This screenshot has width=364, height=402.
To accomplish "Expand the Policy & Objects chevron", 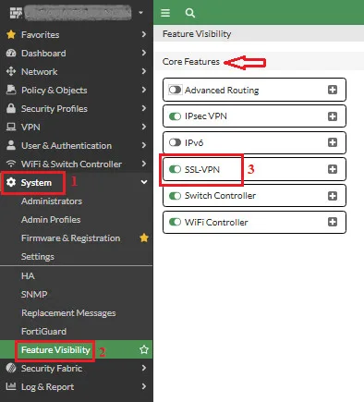I will pos(144,90).
